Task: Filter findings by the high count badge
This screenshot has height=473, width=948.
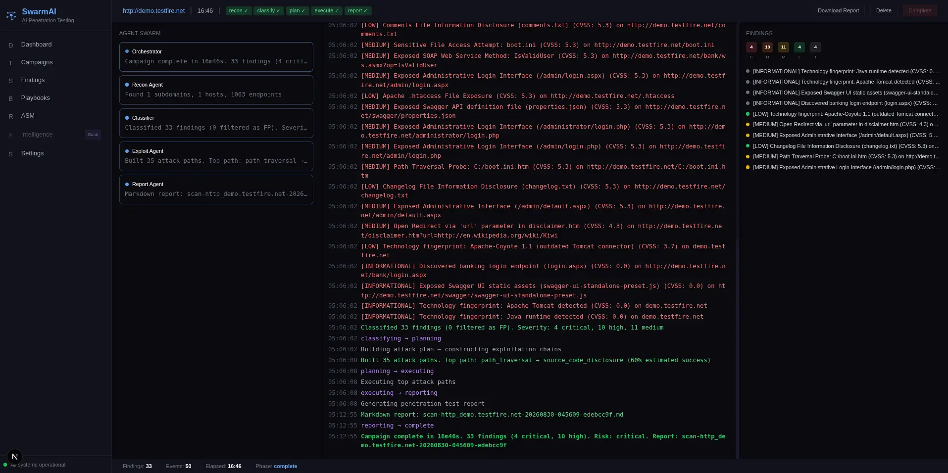Action: click(x=767, y=47)
